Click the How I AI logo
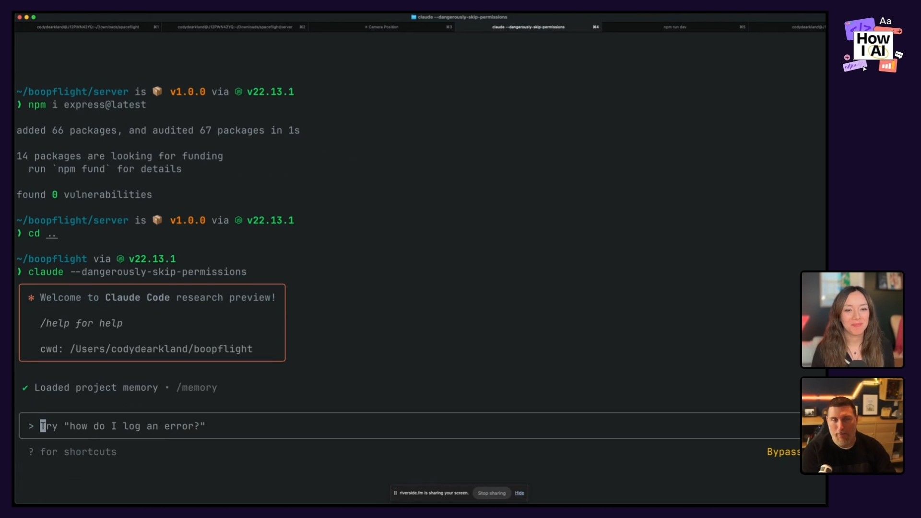This screenshot has width=921, height=518. point(873,45)
